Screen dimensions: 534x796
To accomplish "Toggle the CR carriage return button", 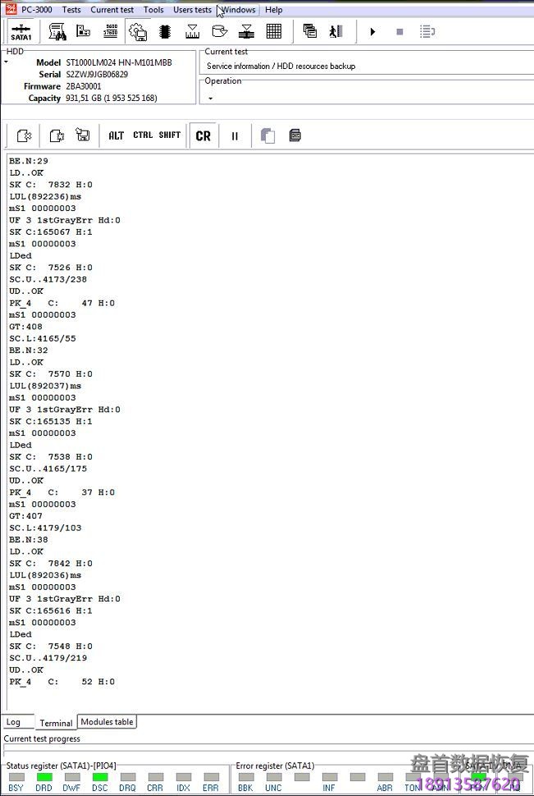I will [x=203, y=136].
